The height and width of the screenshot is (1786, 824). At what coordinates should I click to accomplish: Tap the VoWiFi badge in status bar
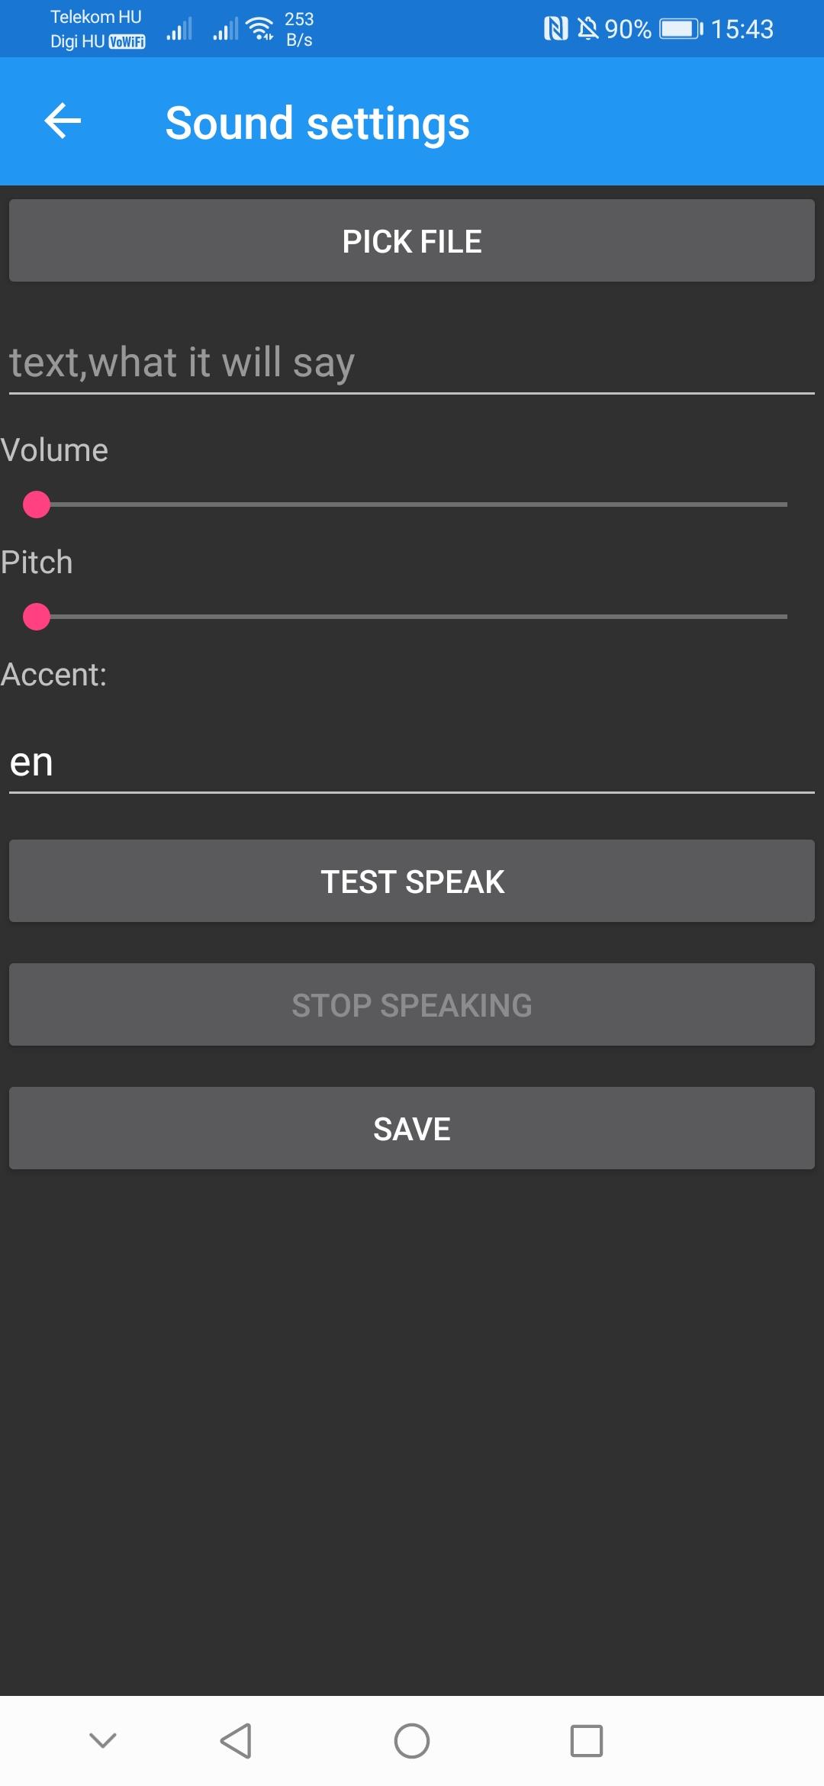pos(127,42)
